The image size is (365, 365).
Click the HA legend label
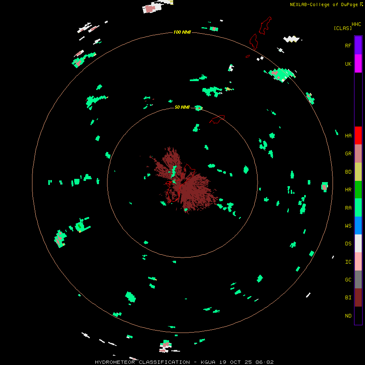pyautogui.click(x=348, y=136)
